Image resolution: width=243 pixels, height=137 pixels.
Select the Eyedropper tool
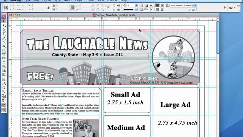[4, 83]
